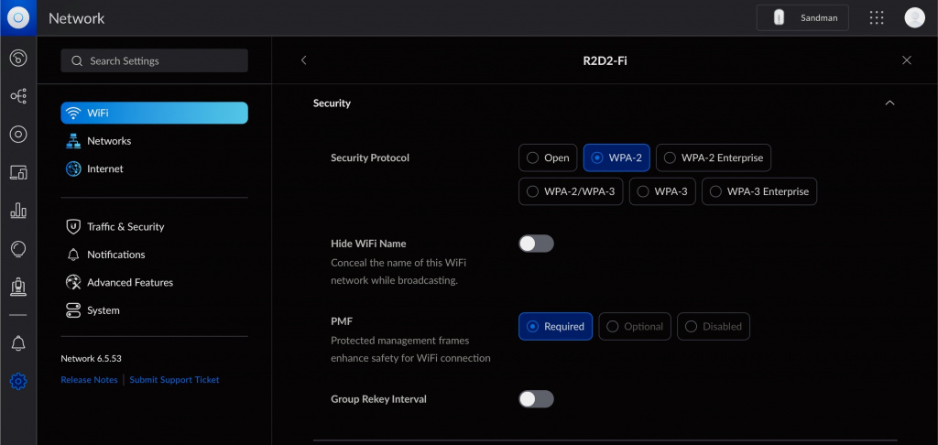938x445 pixels.
Task: Select the Open security protocol
Action: (x=548, y=157)
